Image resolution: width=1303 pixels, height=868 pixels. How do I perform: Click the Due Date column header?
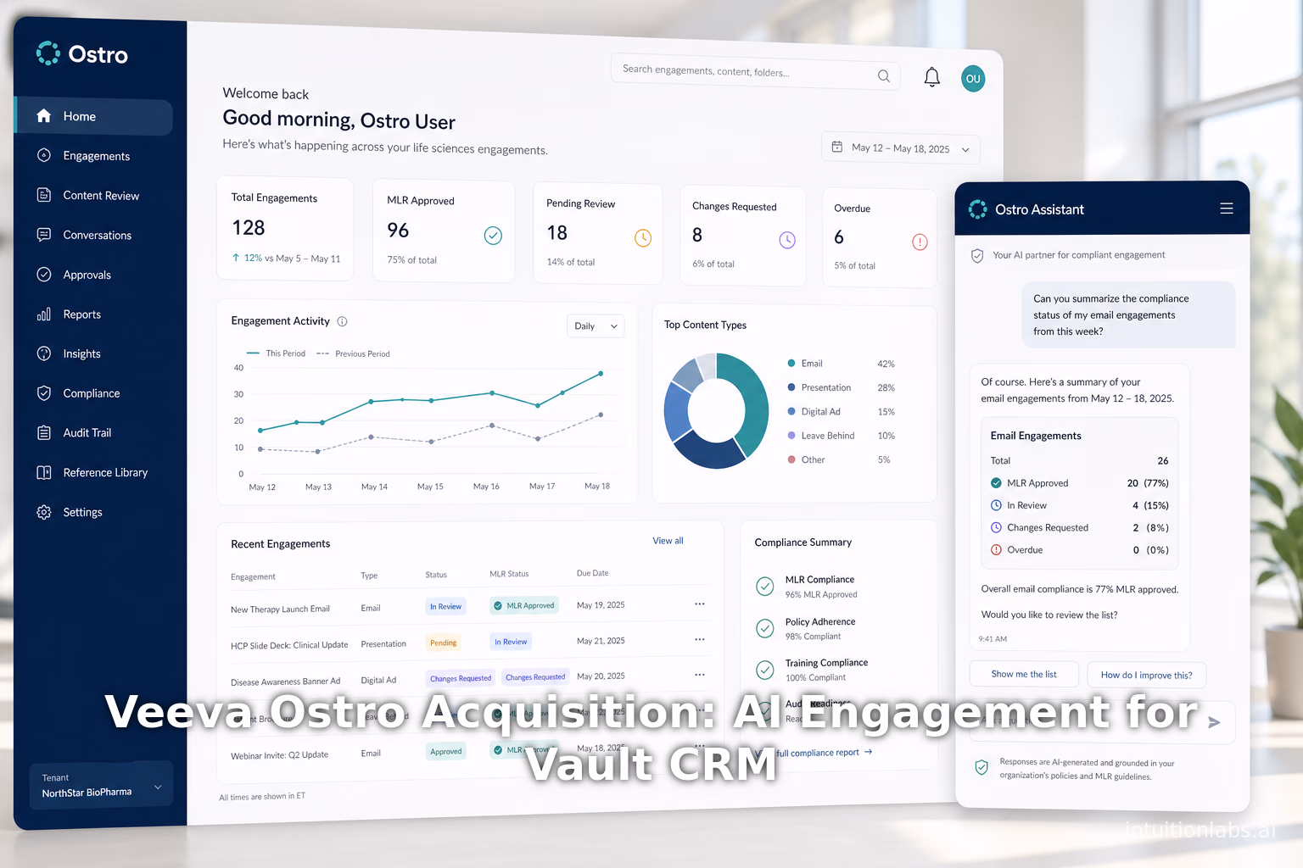pos(592,573)
